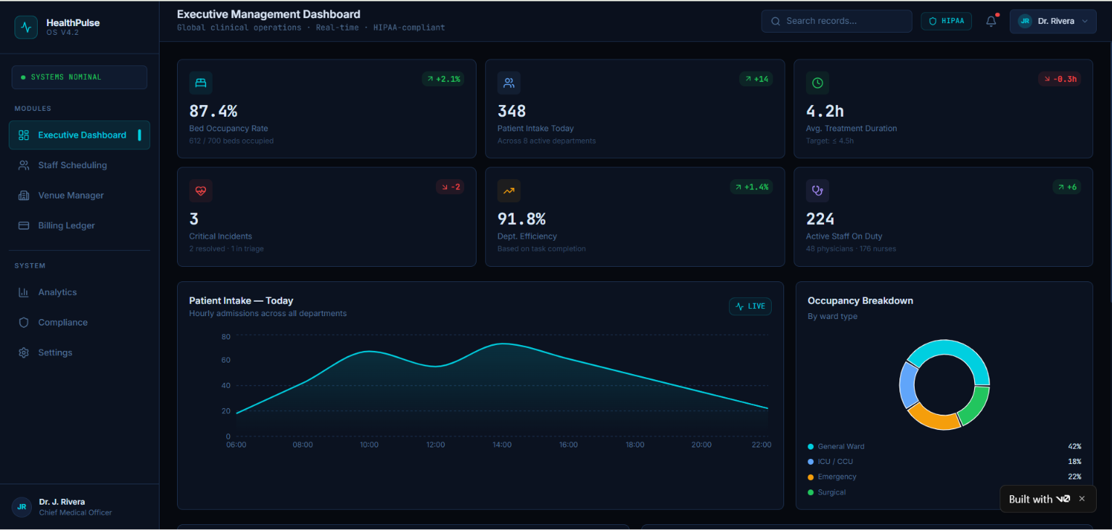The image size is (1112, 530).
Task: Click the heart icon on Critical Incidents card
Action: [x=201, y=191]
